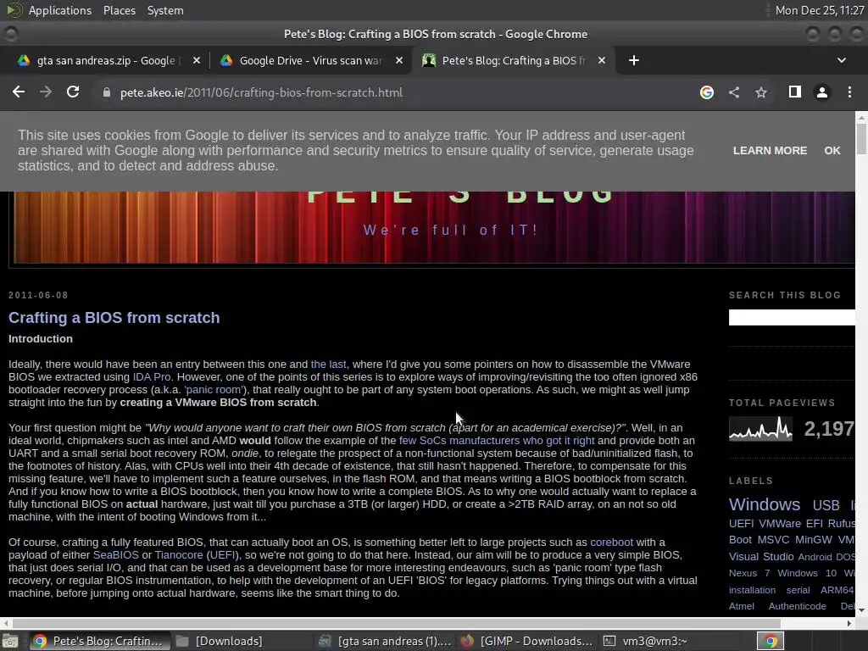
Task: Click the show desktop taskbar icon
Action: 10,641
